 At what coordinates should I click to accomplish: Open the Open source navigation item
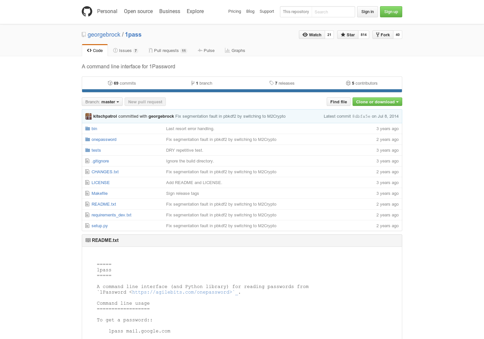[x=138, y=11]
